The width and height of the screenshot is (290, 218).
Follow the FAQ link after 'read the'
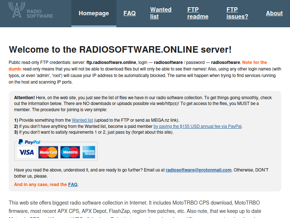tap(73, 185)
